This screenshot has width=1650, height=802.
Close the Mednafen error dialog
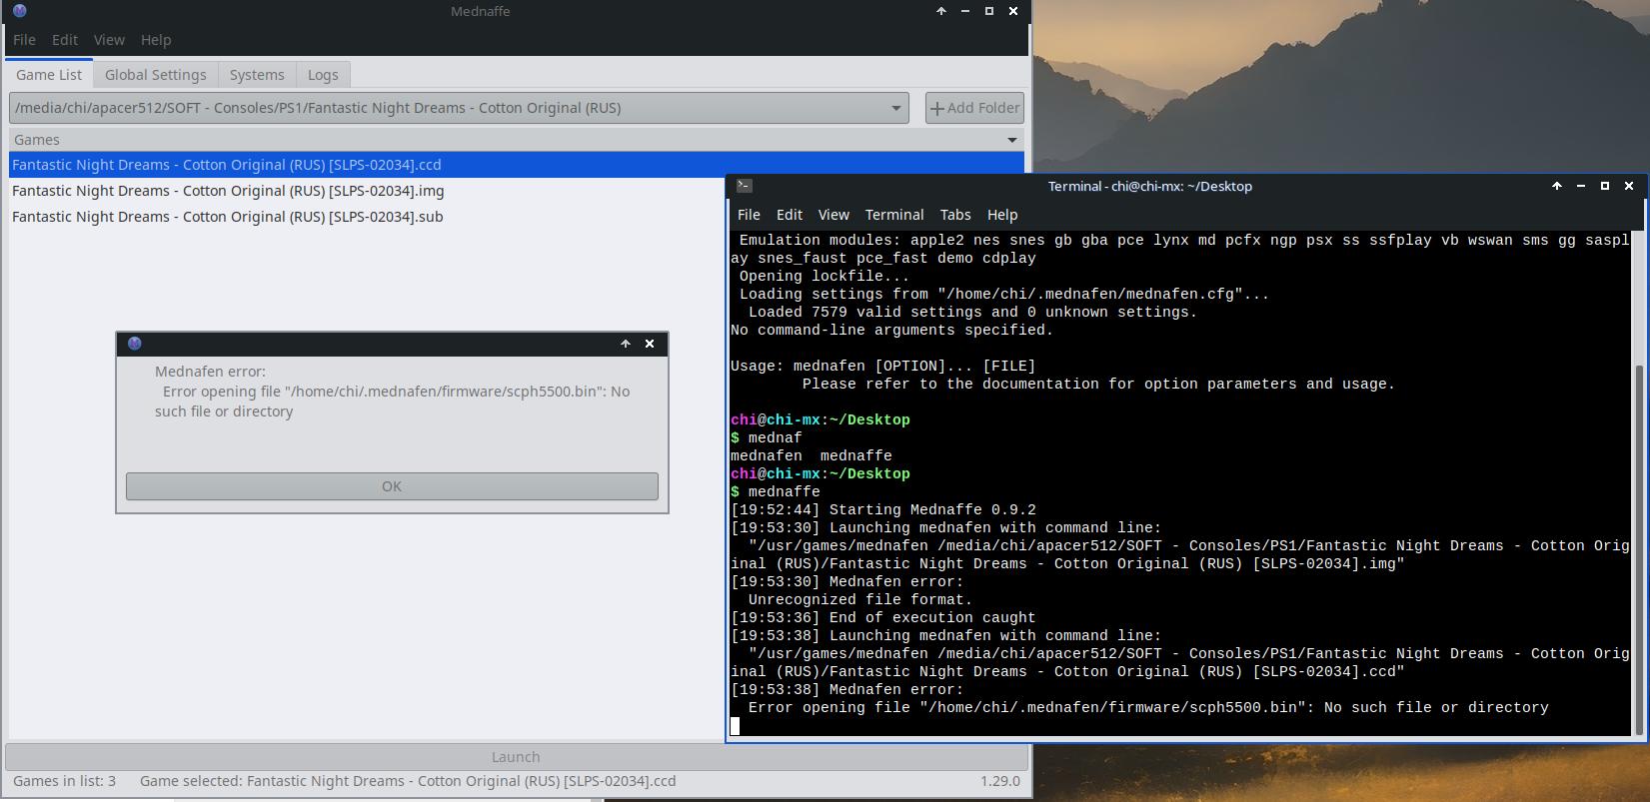650,344
